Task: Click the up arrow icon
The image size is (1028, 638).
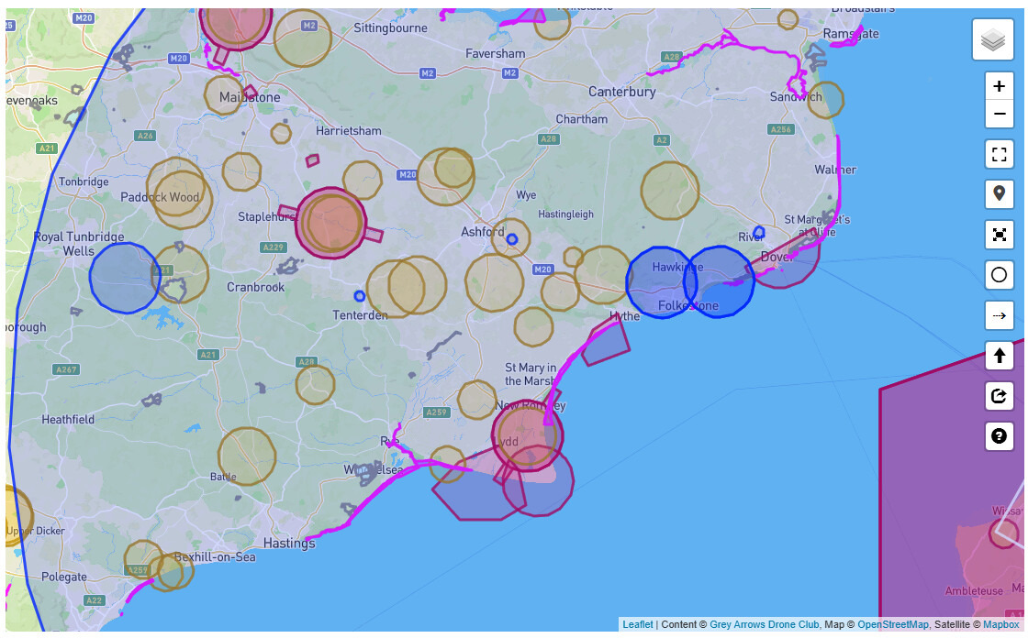Action: click(x=1000, y=356)
